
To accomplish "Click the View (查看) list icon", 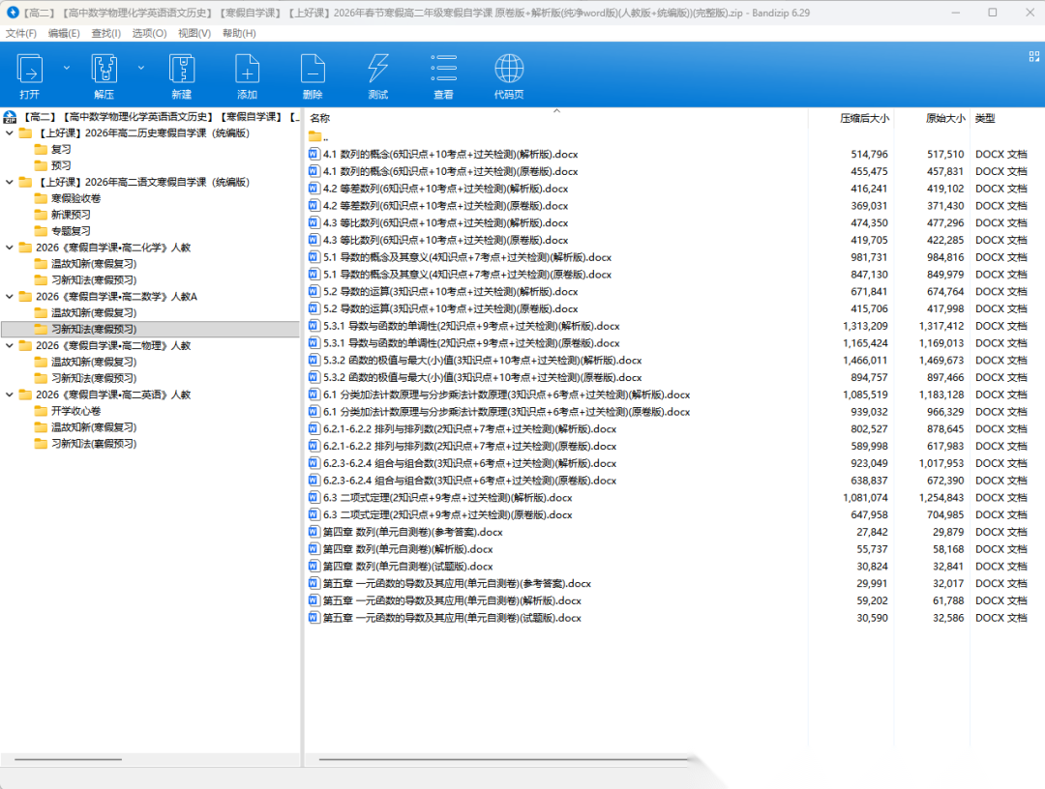I will [x=443, y=70].
